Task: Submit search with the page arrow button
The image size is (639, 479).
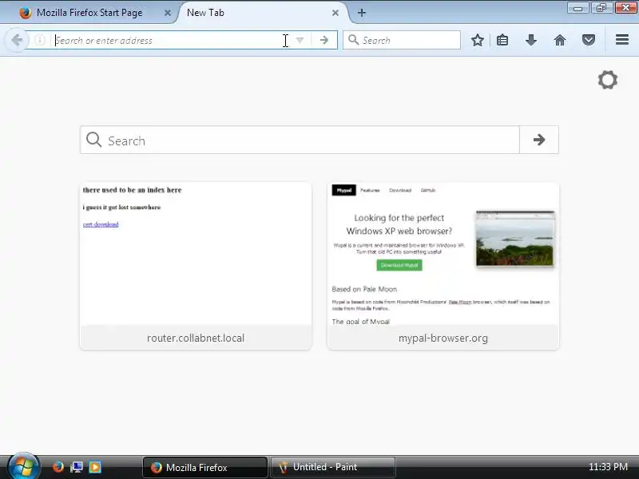Action: [538, 141]
